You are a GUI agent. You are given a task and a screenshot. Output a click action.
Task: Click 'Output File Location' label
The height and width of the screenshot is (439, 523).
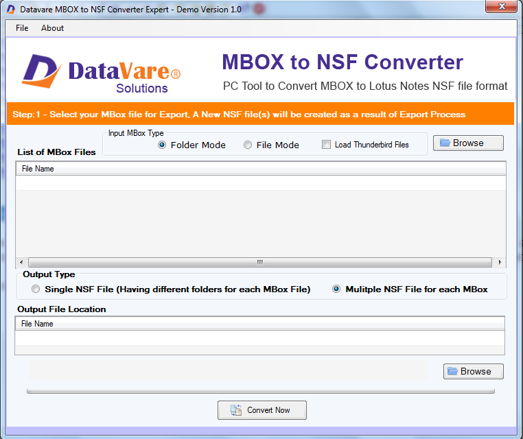[61, 309]
